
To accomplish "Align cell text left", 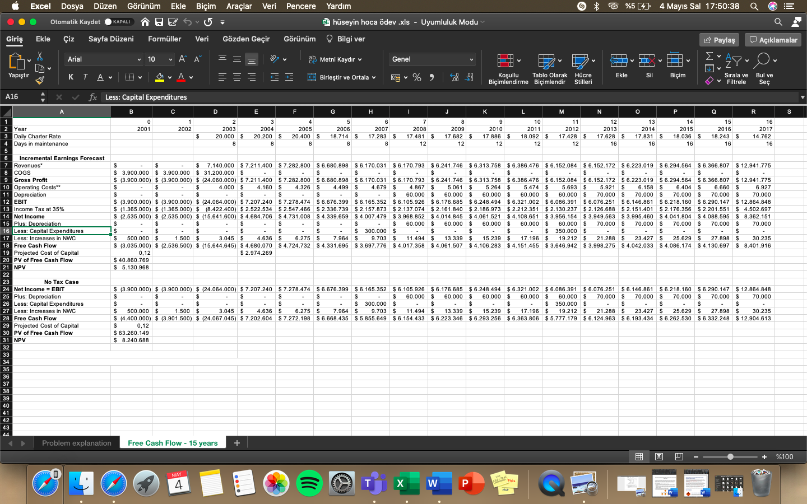I will (222, 77).
